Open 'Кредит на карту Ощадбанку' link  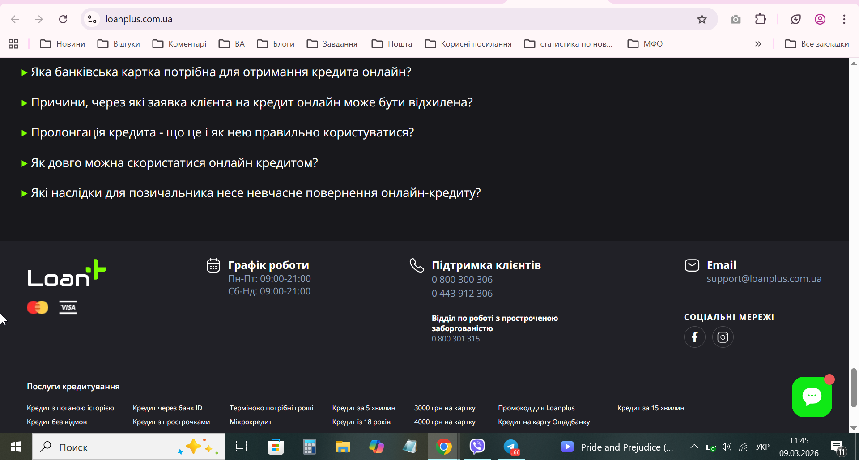pos(544,422)
